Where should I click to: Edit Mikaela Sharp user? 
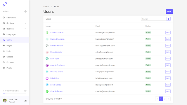point(168,72)
